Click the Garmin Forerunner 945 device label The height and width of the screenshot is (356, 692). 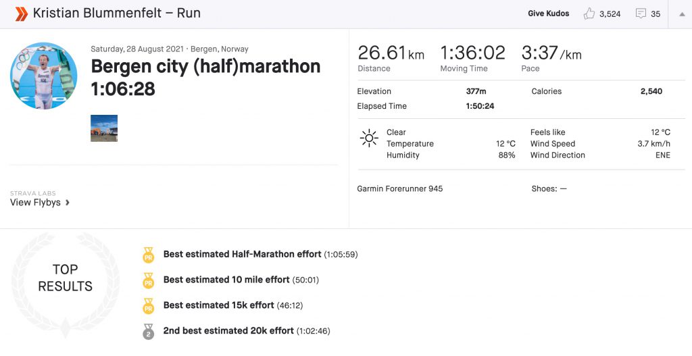coord(400,188)
